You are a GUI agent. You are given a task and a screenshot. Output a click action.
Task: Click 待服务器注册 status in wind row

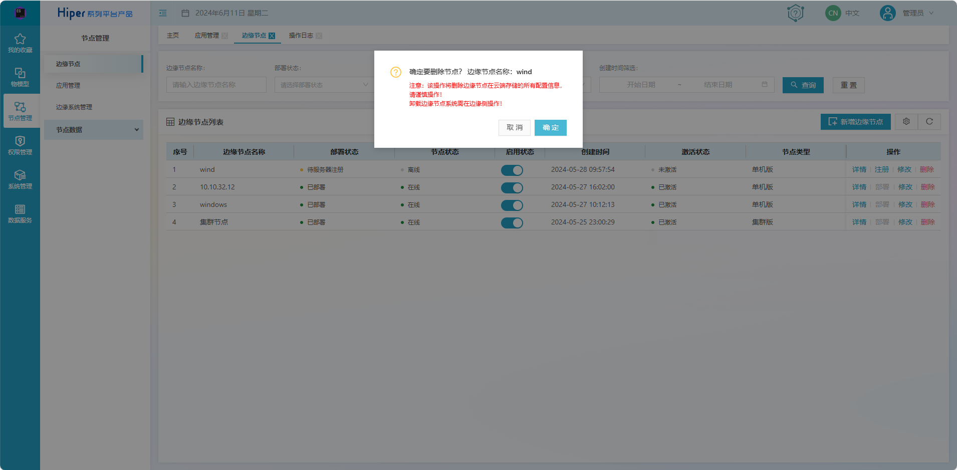coord(325,170)
